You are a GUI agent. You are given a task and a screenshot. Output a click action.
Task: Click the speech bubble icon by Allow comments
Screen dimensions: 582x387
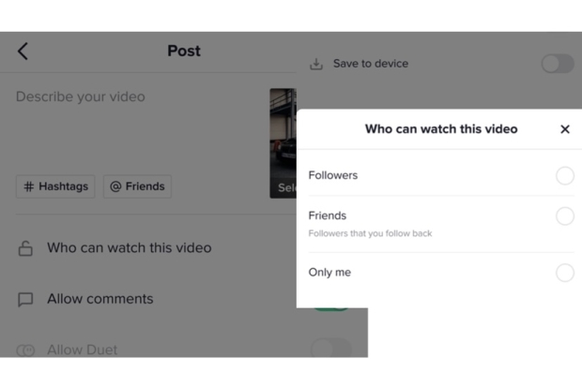(x=25, y=300)
